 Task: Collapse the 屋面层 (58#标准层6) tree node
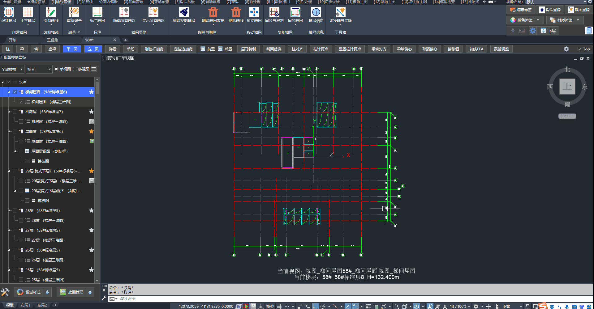pos(9,132)
